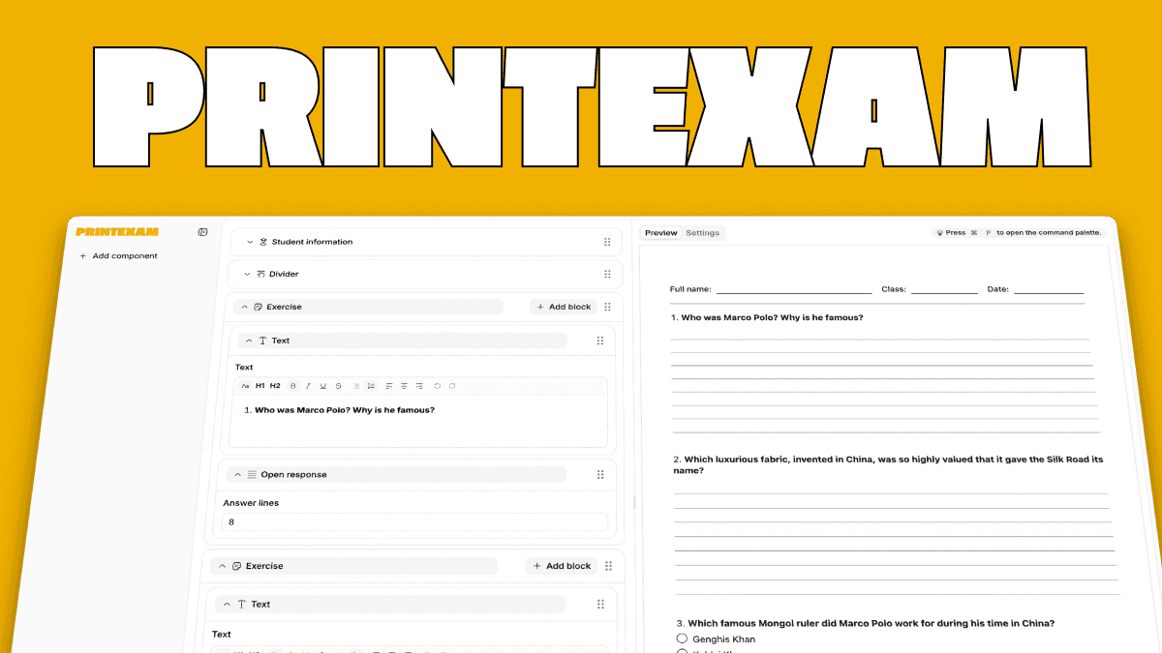Click the Aa normal text button in the first Text editor
Viewport: 1162px width, 653px height.
point(246,386)
